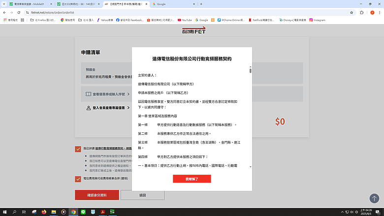Bookmark this page with the star icon

352,12
